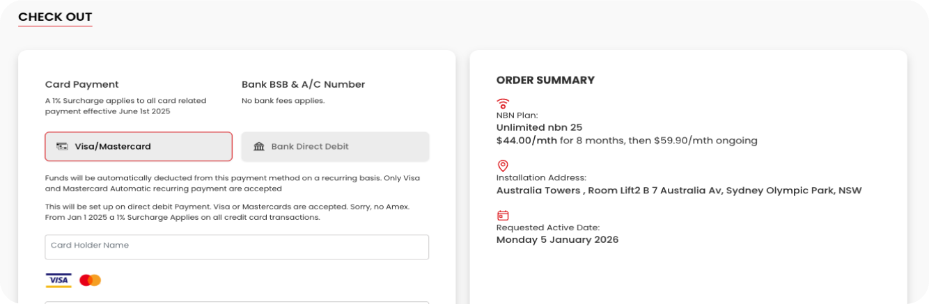Click the CHECK OUT heading
This screenshot has height=304, width=929.
coord(55,17)
